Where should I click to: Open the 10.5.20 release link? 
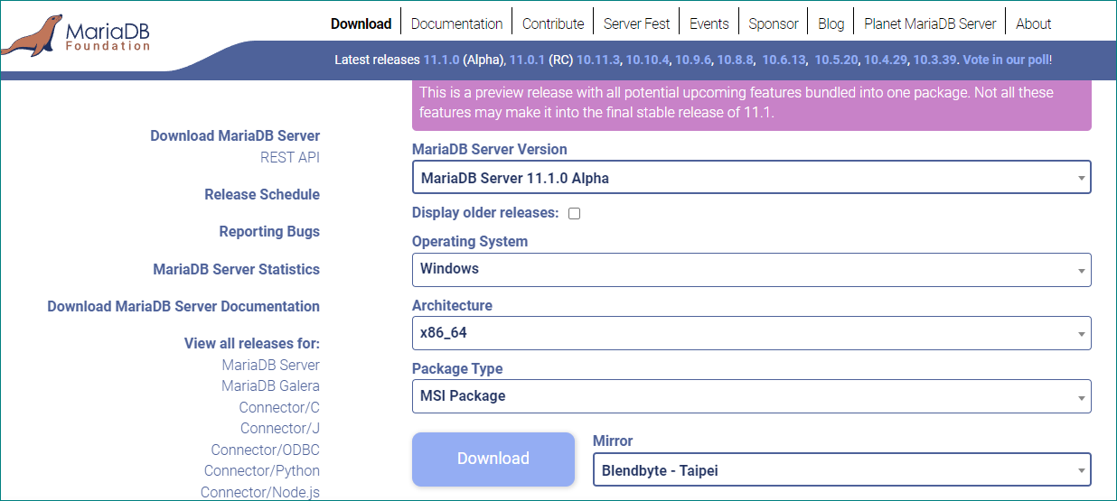(x=836, y=60)
